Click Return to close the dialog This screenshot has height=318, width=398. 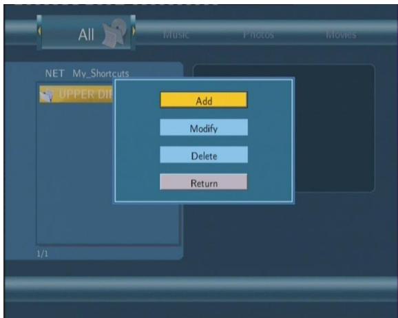(x=204, y=182)
